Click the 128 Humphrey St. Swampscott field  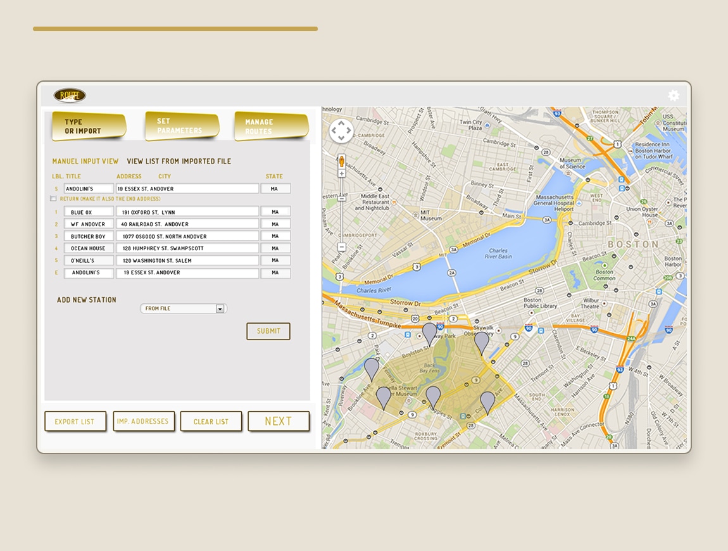187,248
